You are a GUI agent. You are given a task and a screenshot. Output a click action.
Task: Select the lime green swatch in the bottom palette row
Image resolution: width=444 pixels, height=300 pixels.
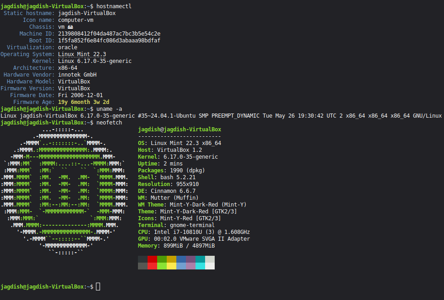tap(162, 266)
